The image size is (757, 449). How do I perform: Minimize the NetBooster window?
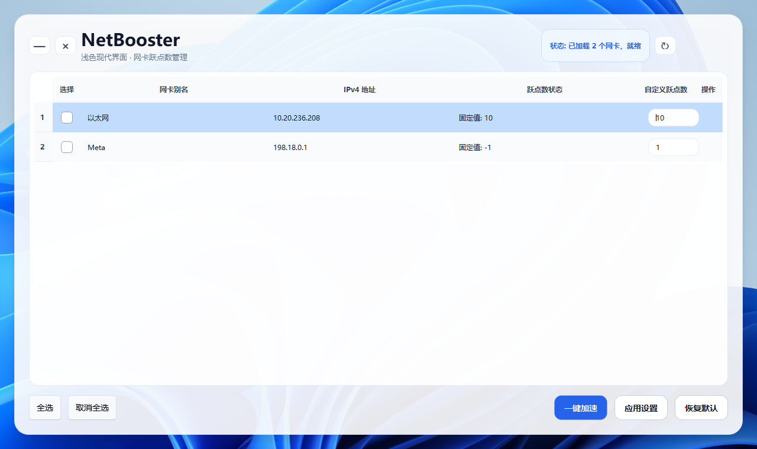pyautogui.click(x=40, y=45)
